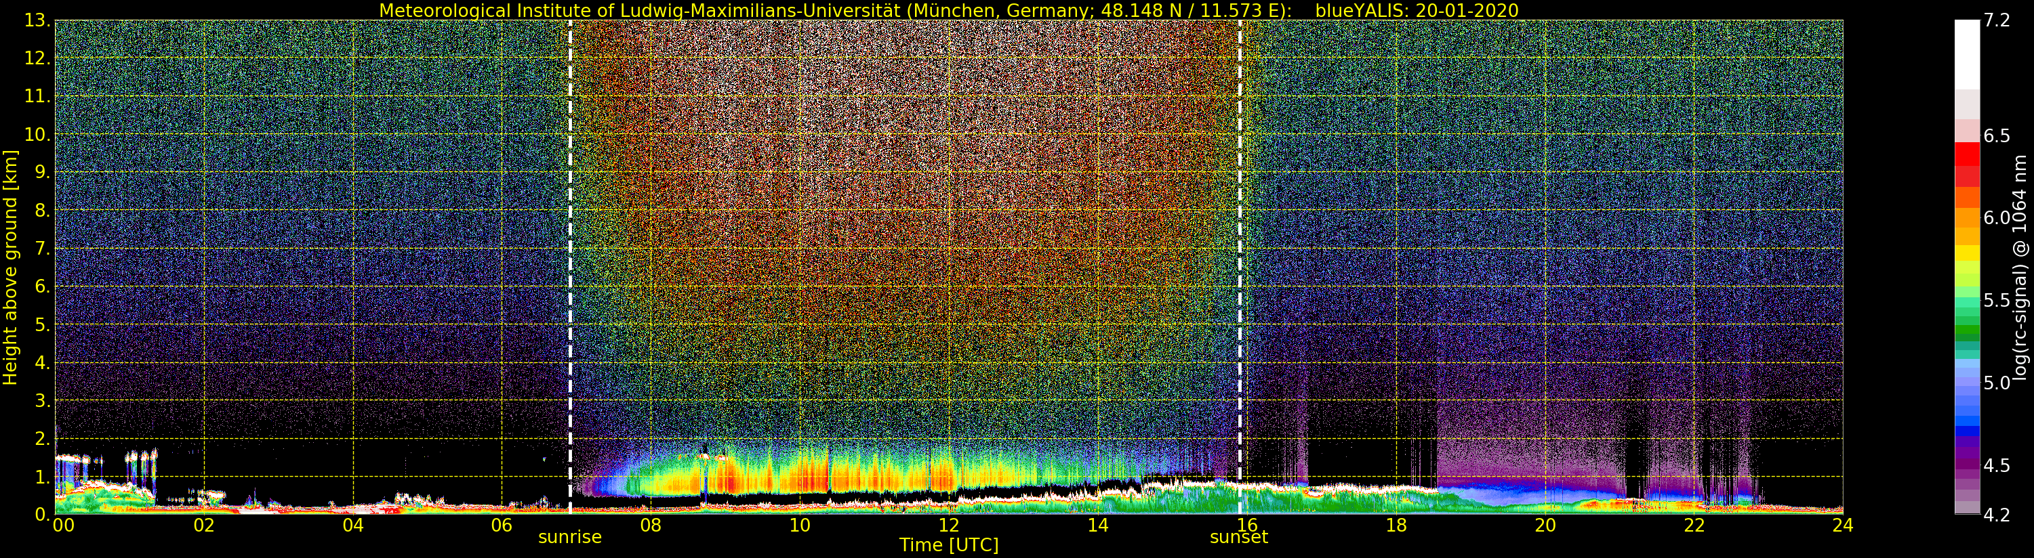Click the time axis tick label 02
2034x558 pixels.
[204, 525]
